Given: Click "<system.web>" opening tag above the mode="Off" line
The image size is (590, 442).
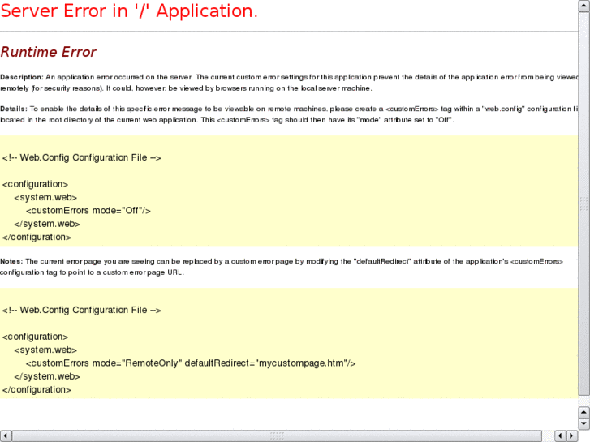Looking at the screenshot, I should point(45,198).
